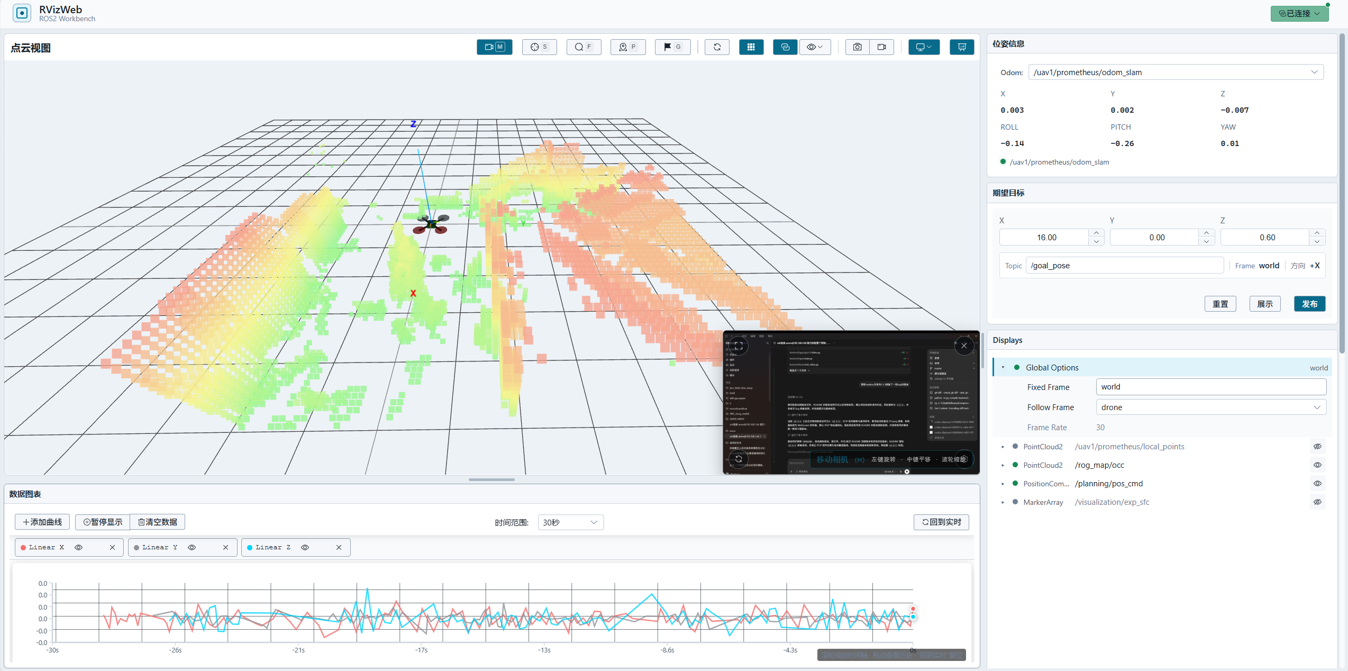Viewport: 1348px width, 671px height.
Task: Toggle the link chain toolbar button
Action: (785, 47)
